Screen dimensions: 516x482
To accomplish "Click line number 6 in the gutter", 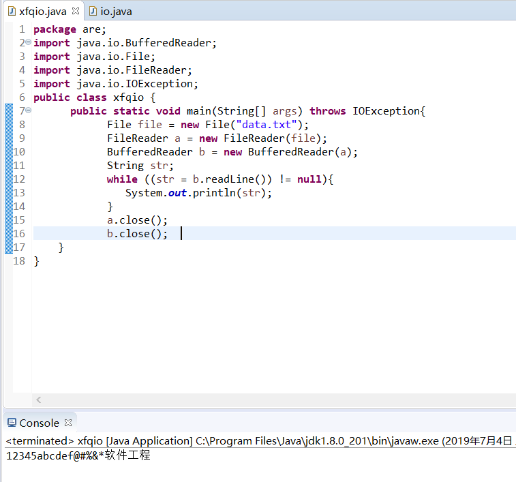I will click(x=22, y=97).
